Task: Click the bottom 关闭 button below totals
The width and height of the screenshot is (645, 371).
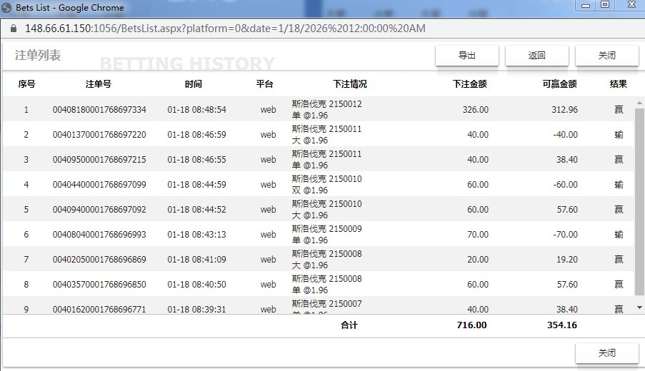Action: (606, 353)
